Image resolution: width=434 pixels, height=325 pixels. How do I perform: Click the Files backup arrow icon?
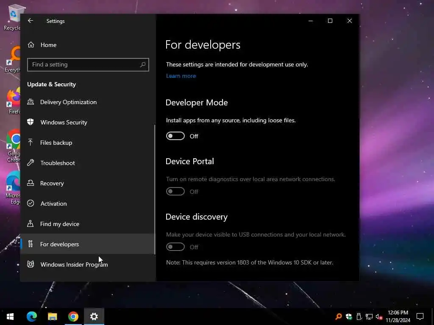coord(31,142)
